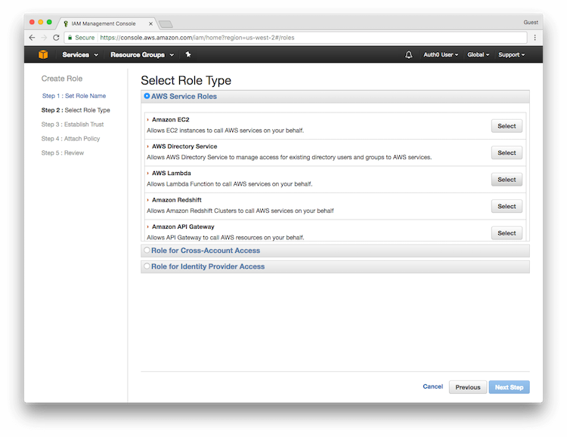Open the Support dropdown menu
The width and height of the screenshot is (567, 437).
tap(511, 54)
